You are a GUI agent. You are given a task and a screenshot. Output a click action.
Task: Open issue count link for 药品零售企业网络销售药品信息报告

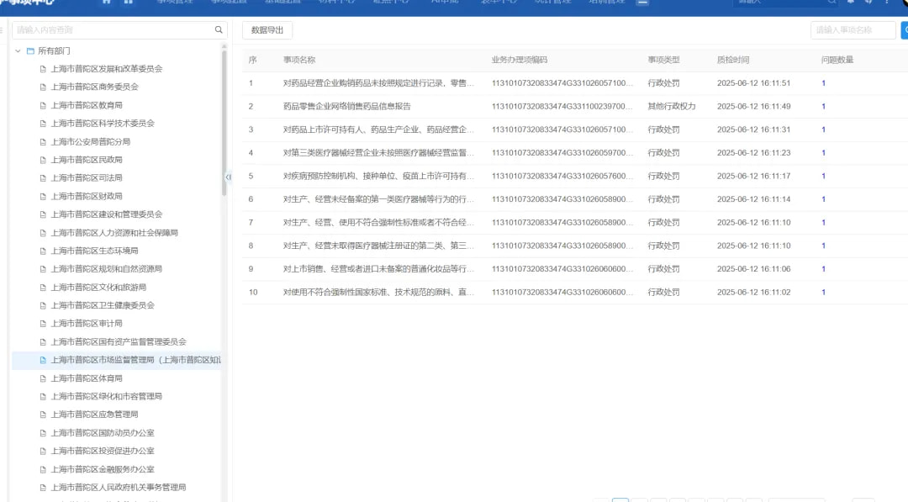point(823,107)
